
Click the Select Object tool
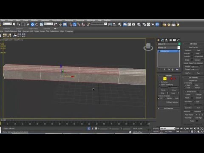[x=14, y=24]
